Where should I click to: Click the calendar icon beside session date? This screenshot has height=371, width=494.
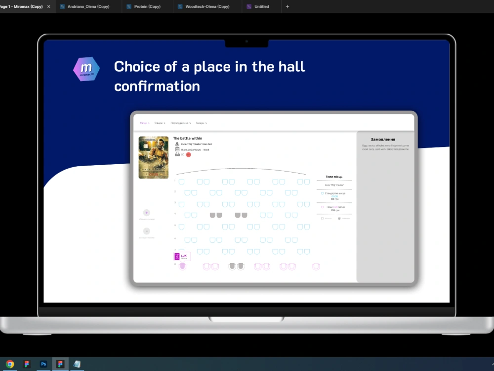(x=177, y=149)
